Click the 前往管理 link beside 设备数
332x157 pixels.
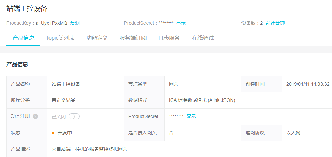(275, 23)
